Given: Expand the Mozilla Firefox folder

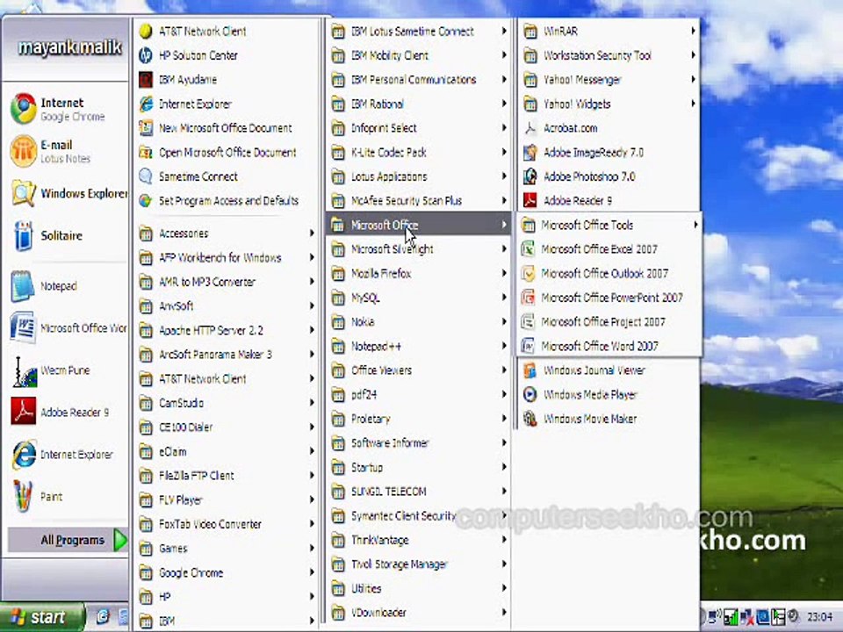Looking at the screenshot, I should [419, 273].
